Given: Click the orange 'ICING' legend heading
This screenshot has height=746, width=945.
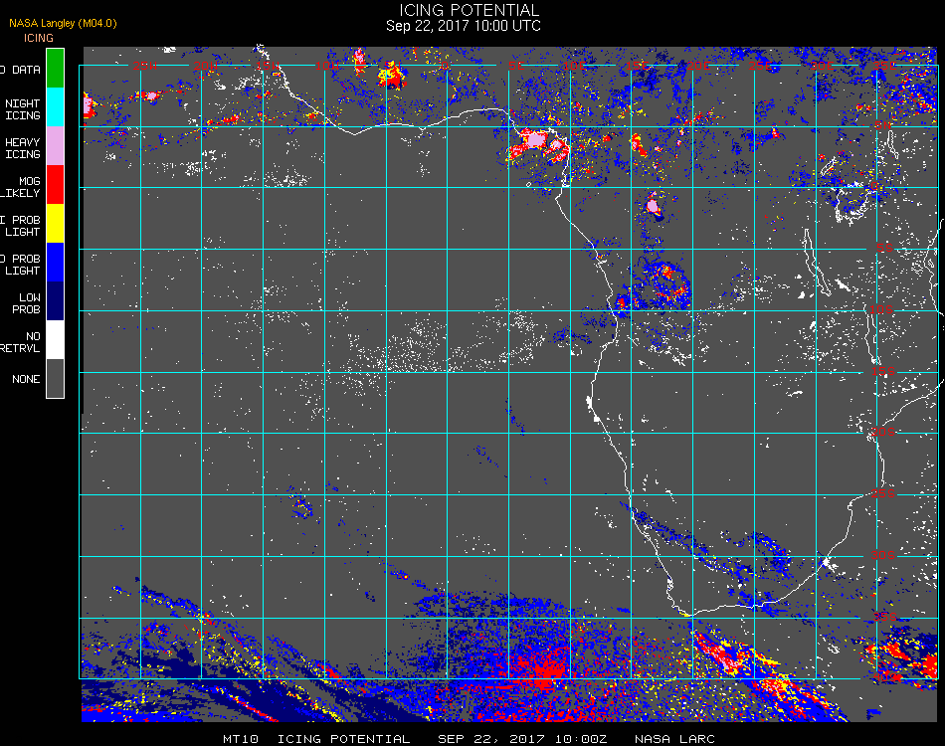Looking at the screenshot, I should pyautogui.click(x=39, y=38).
